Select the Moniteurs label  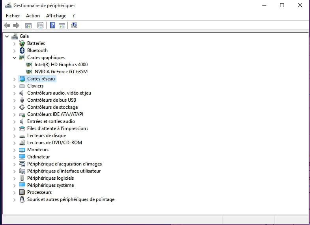pos(38,149)
